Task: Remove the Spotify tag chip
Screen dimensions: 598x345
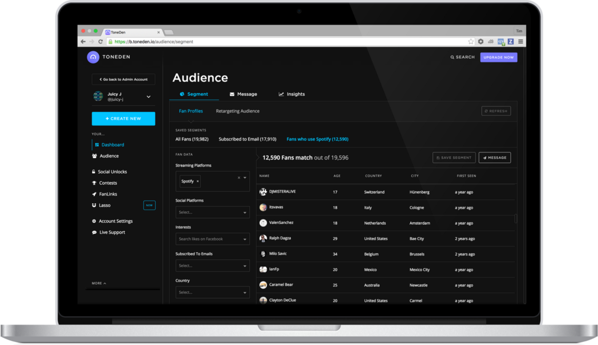Action: click(198, 182)
